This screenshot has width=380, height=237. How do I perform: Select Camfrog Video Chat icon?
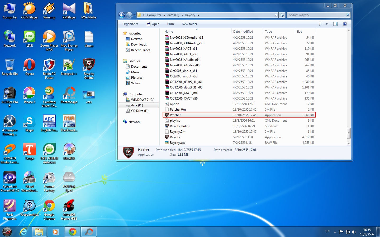click(x=49, y=97)
